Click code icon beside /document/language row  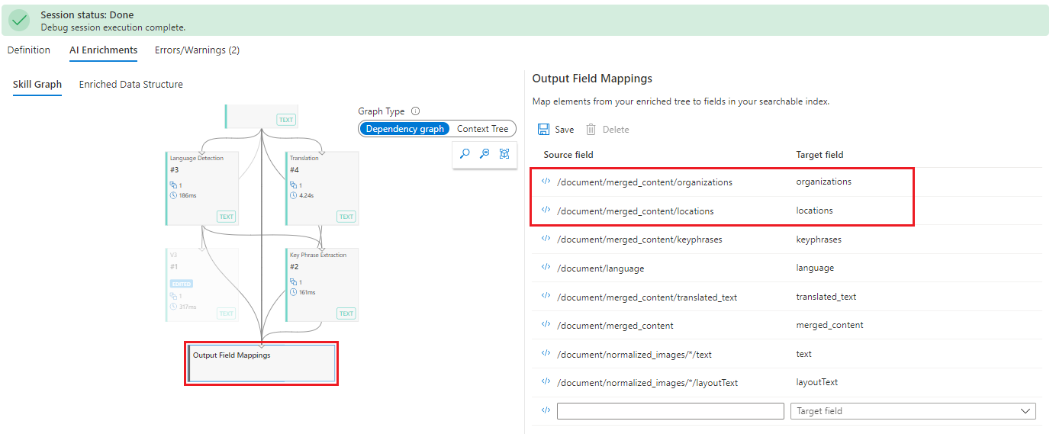pos(546,268)
